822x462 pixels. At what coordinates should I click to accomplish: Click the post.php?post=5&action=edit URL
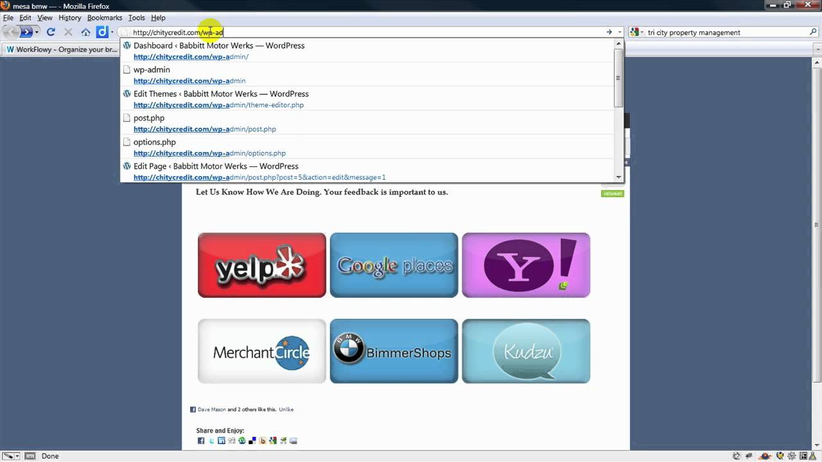259,177
